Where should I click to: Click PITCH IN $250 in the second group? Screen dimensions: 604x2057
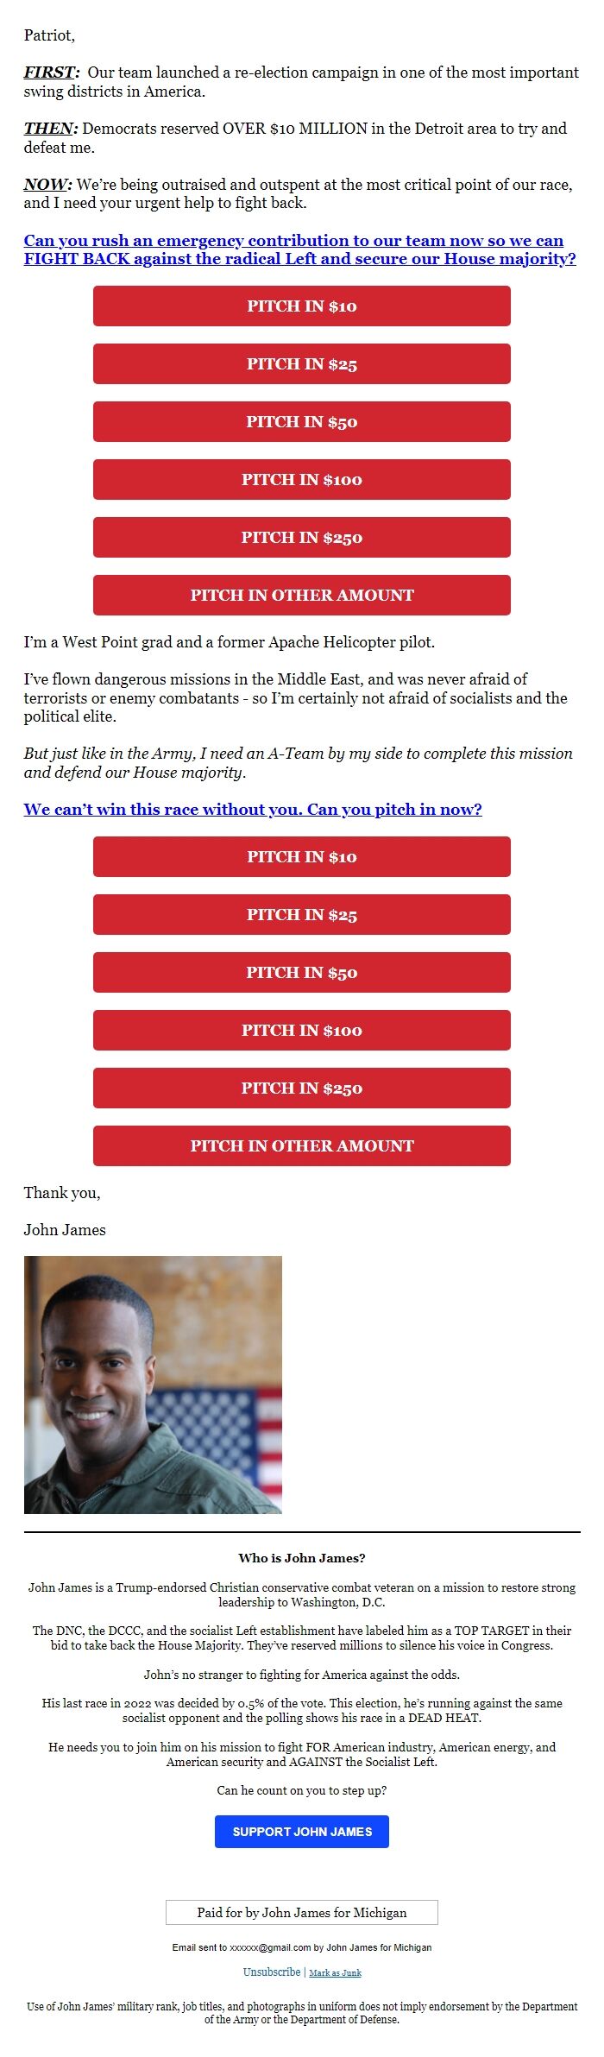coord(301,1088)
